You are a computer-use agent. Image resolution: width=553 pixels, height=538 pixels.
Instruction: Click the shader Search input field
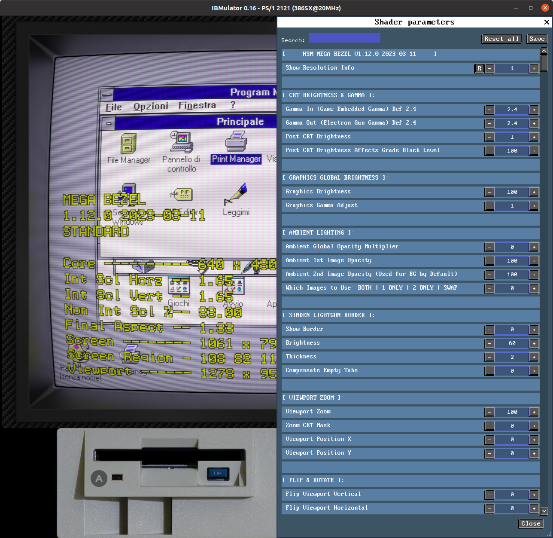(344, 38)
